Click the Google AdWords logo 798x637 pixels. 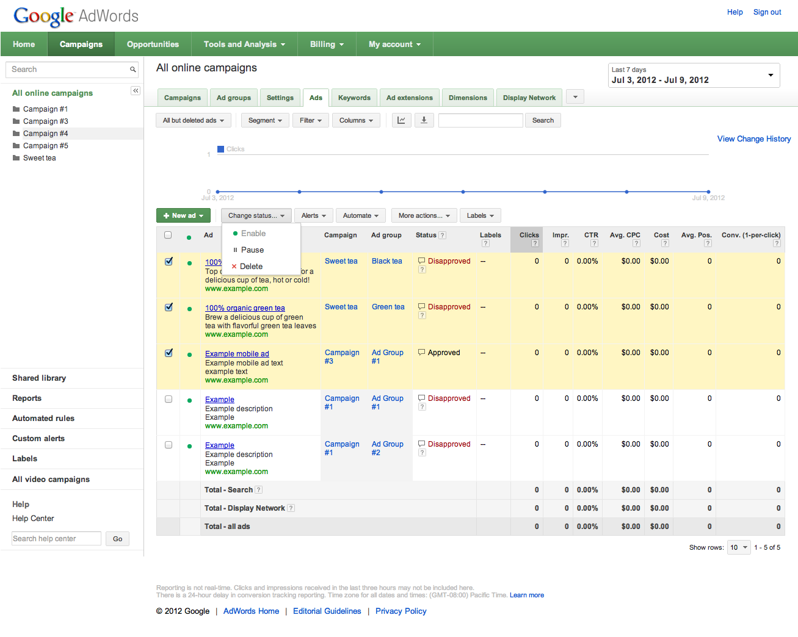[76, 16]
